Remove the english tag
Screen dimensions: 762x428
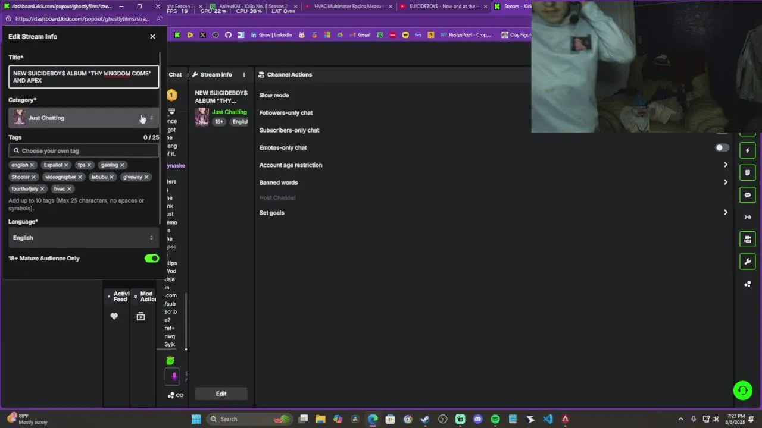click(x=32, y=165)
